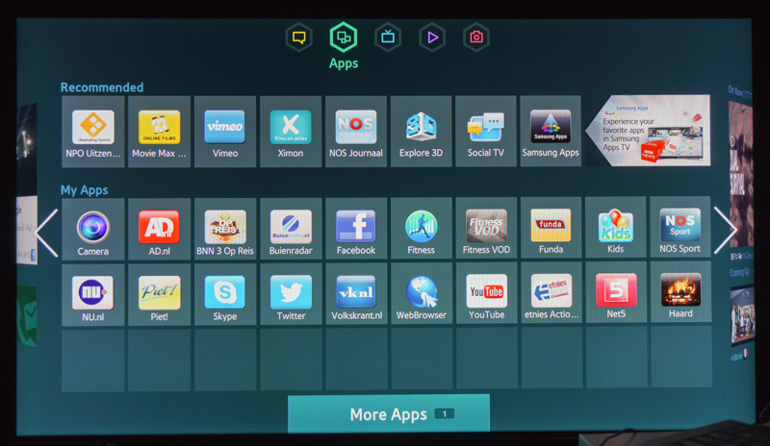
Task: Open the Kids app
Action: (616, 227)
